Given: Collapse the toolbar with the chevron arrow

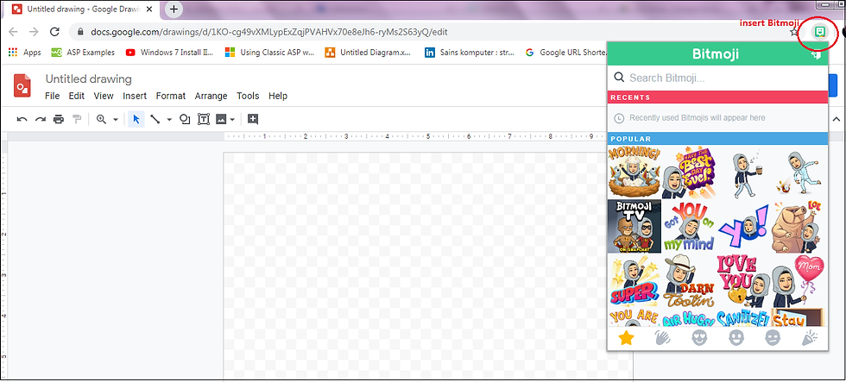Looking at the screenshot, I should 837,119.
